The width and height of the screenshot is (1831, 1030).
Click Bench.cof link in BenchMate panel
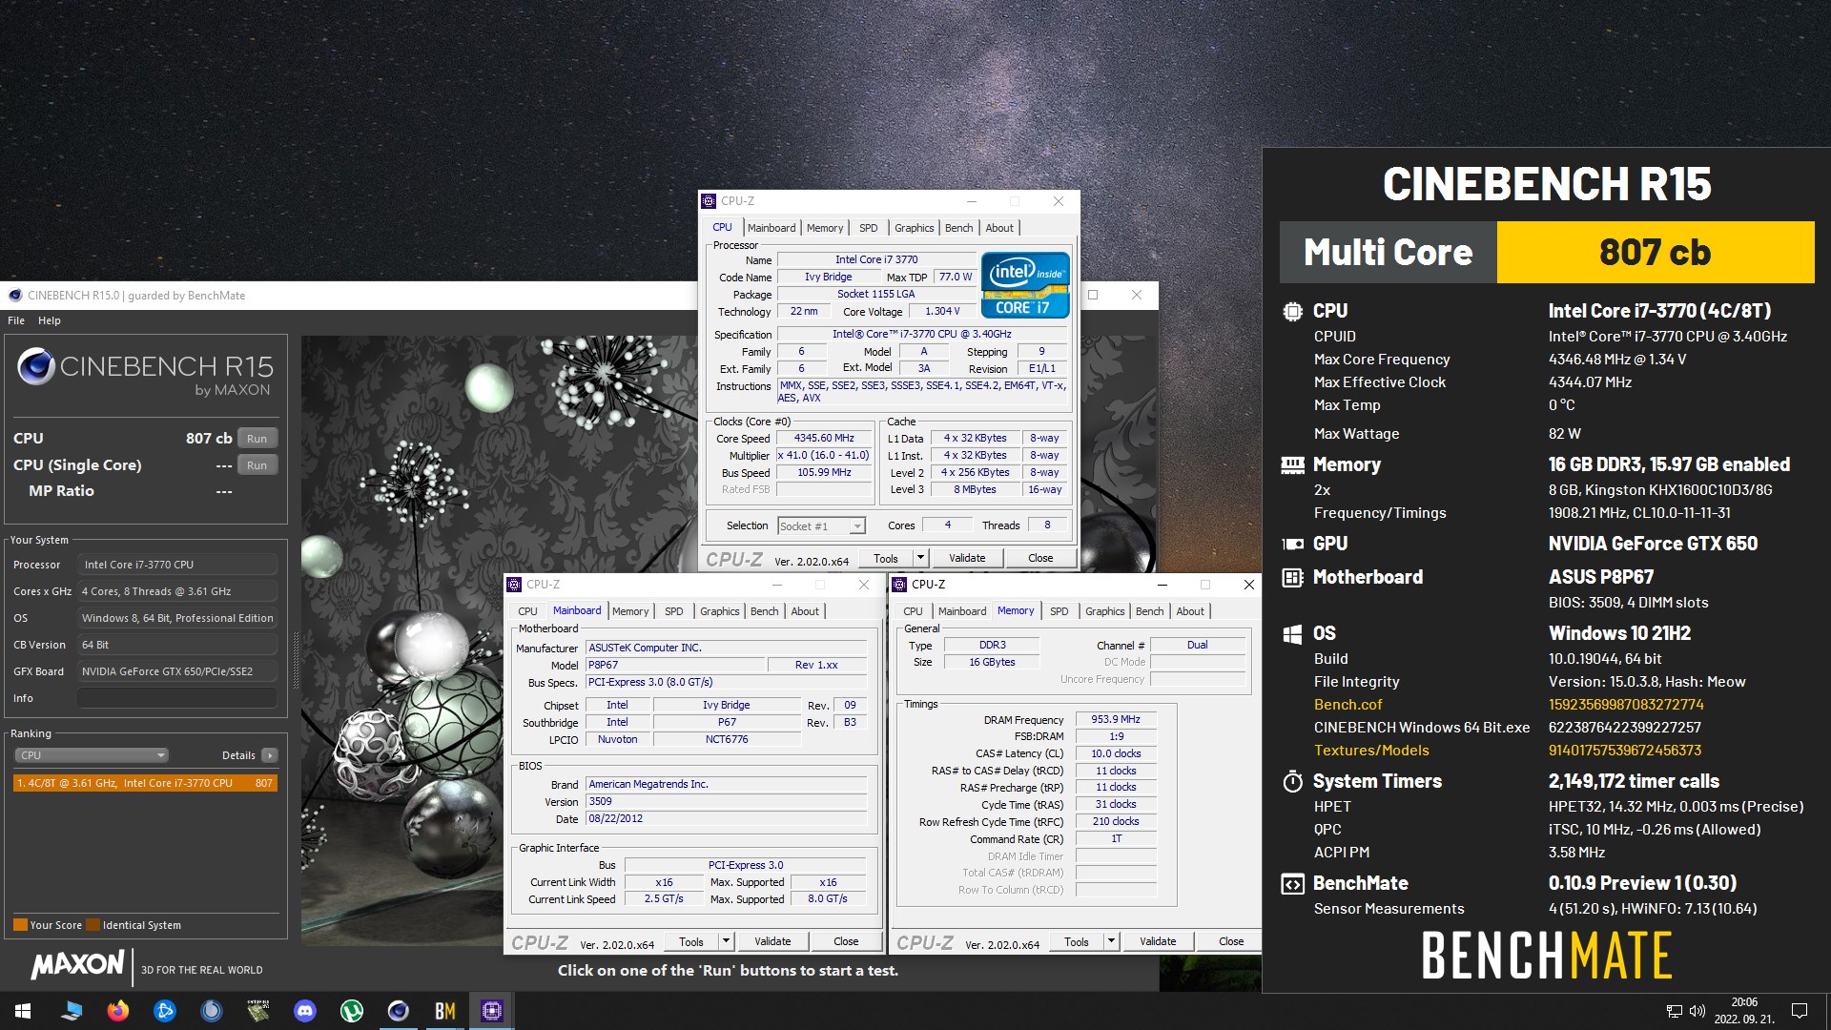pyautogui.click(x=1348, y=705)
